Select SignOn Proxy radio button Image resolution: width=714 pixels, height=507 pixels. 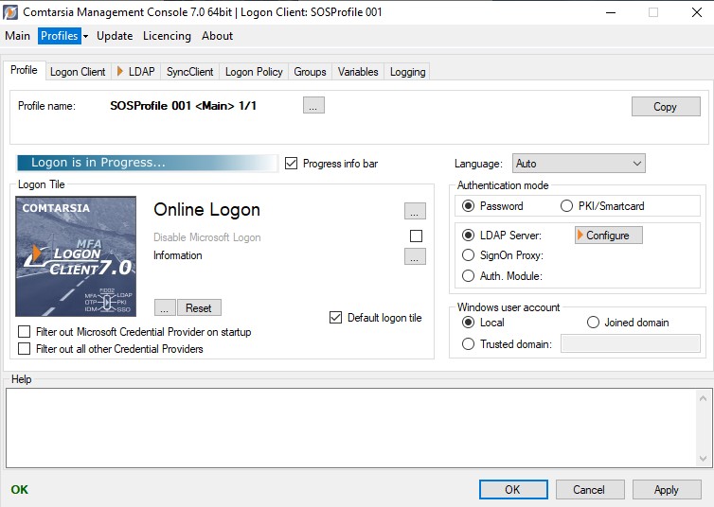click(469, 255)
